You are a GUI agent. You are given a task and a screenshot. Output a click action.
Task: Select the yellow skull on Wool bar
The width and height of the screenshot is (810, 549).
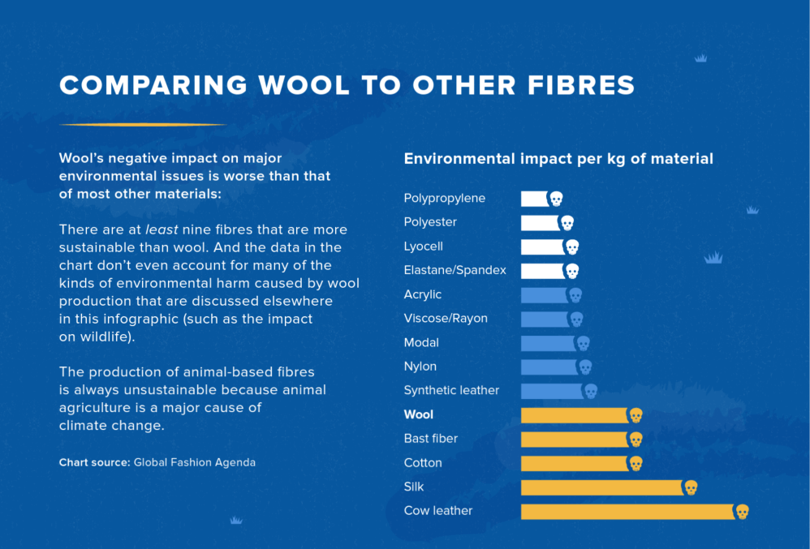point(636,415)
